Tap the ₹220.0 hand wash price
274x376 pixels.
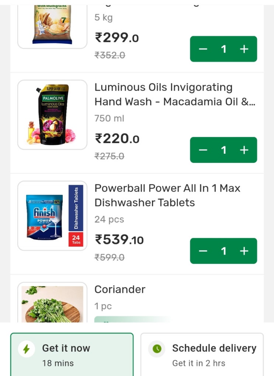pyautogui.click(x=117, y=139)
